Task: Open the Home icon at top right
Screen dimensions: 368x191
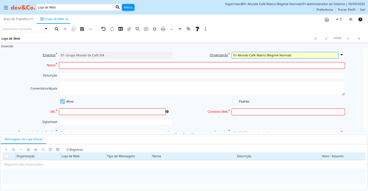Action: [327, 20]
